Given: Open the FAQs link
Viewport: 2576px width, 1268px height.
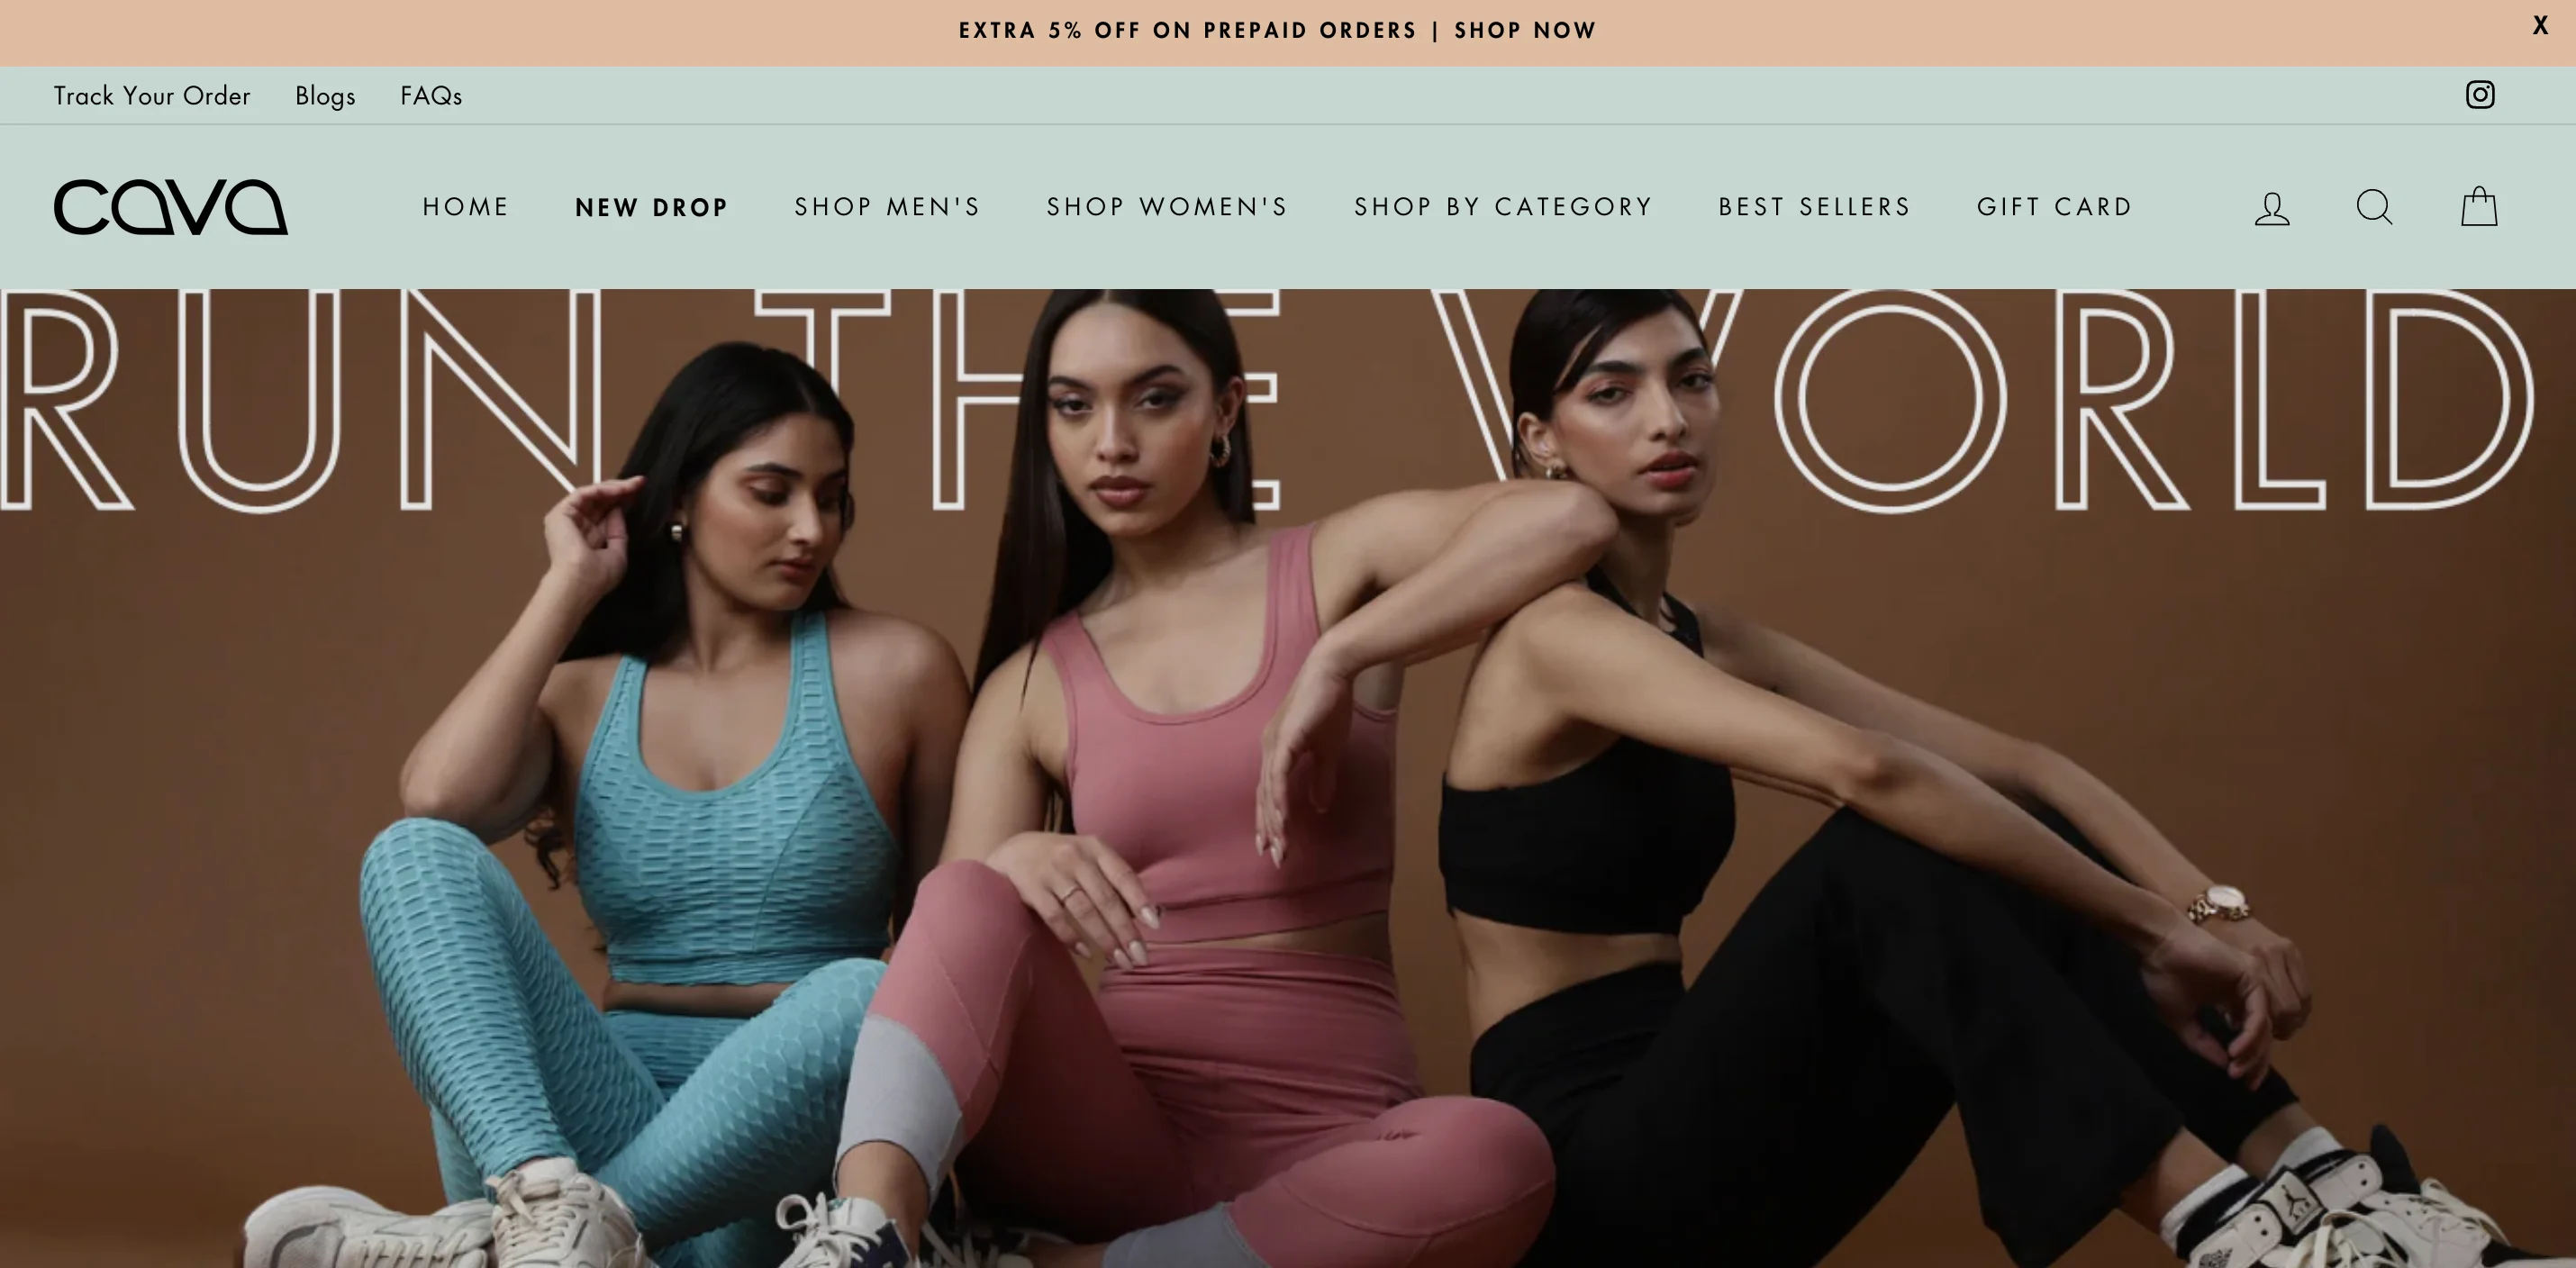Looking at the screenshot, I should pyautogui.click(x=431, y=96).
